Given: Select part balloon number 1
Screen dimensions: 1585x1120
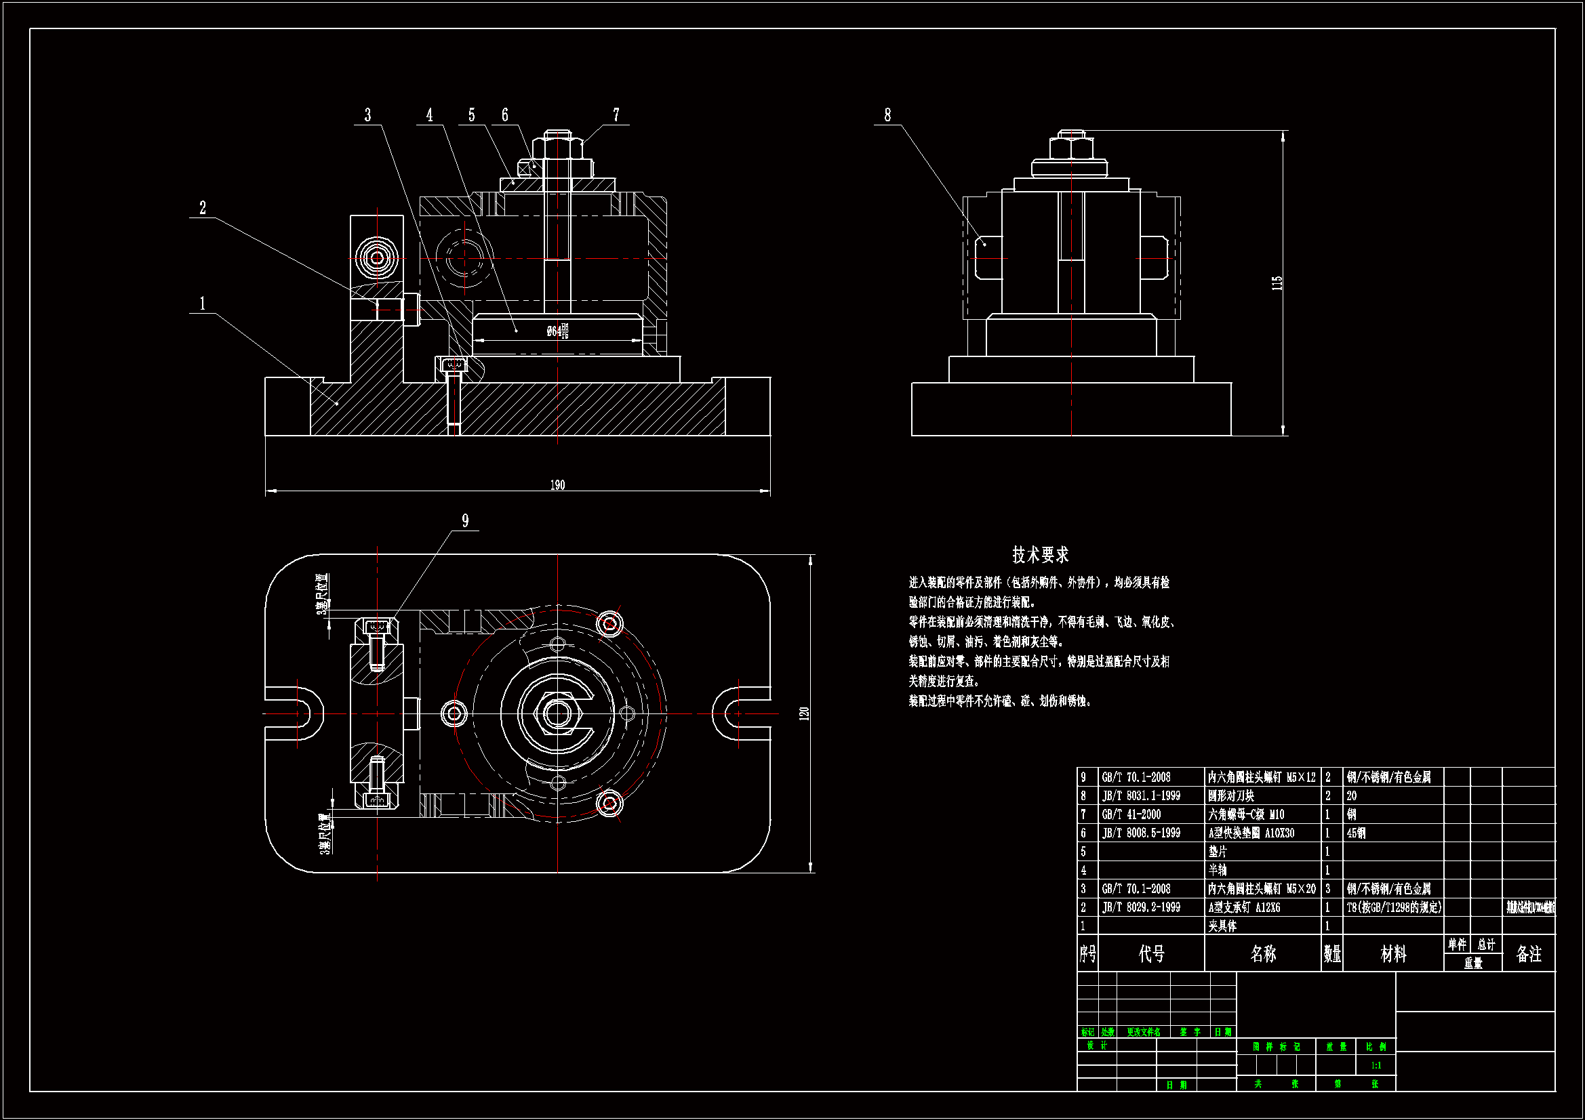Looking at the screenshot, I should (202, 303).
